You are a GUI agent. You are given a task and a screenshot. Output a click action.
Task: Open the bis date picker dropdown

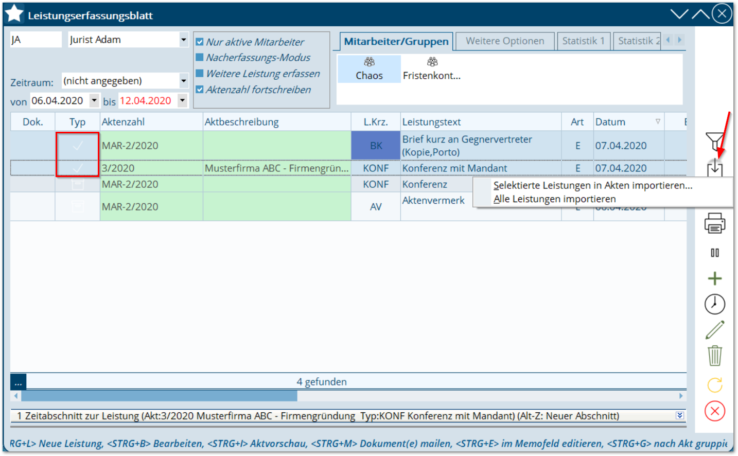(183, 100)
